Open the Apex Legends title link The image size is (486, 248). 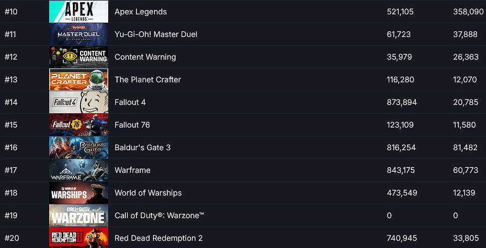coord(140,12)
